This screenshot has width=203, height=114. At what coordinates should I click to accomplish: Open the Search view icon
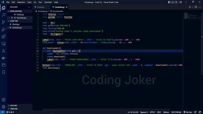tap(3, 15)
